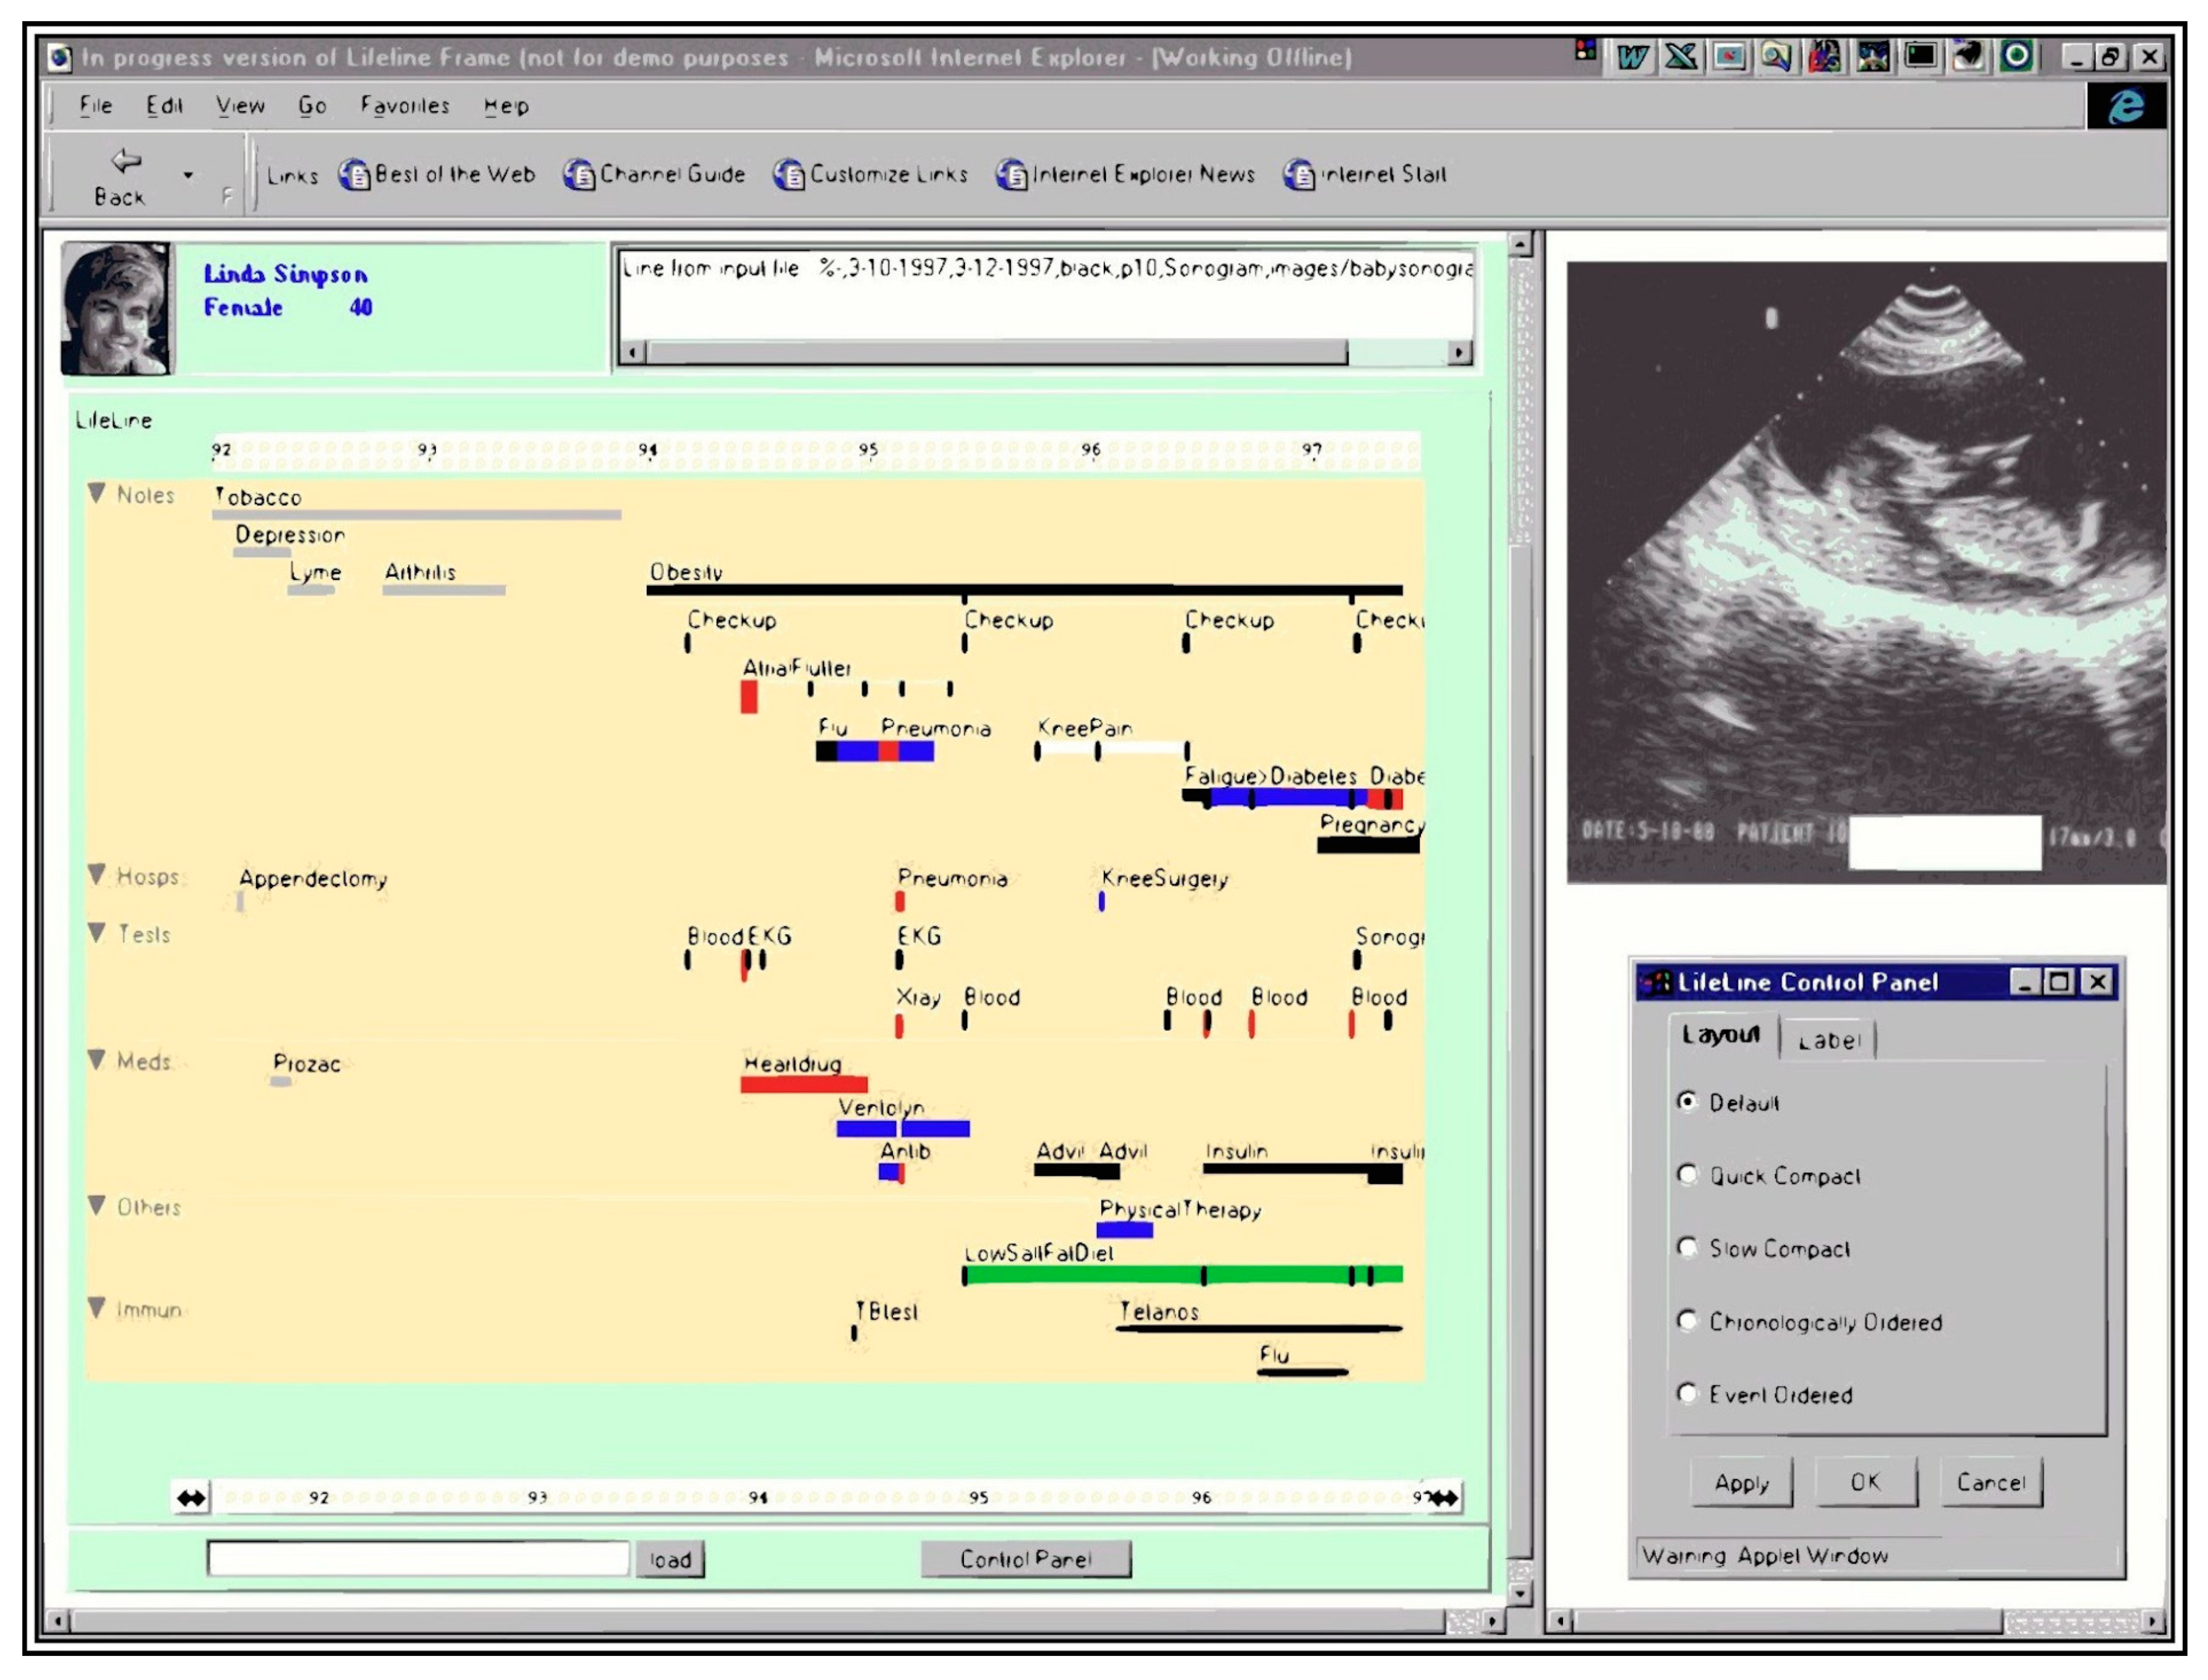Open the Back button history dropdown arrow
The width and height of the screenshot is (2208, 1680).
(x=188, y=176)
